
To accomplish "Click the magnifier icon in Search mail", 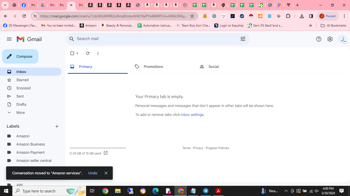I will pos(72,39).
